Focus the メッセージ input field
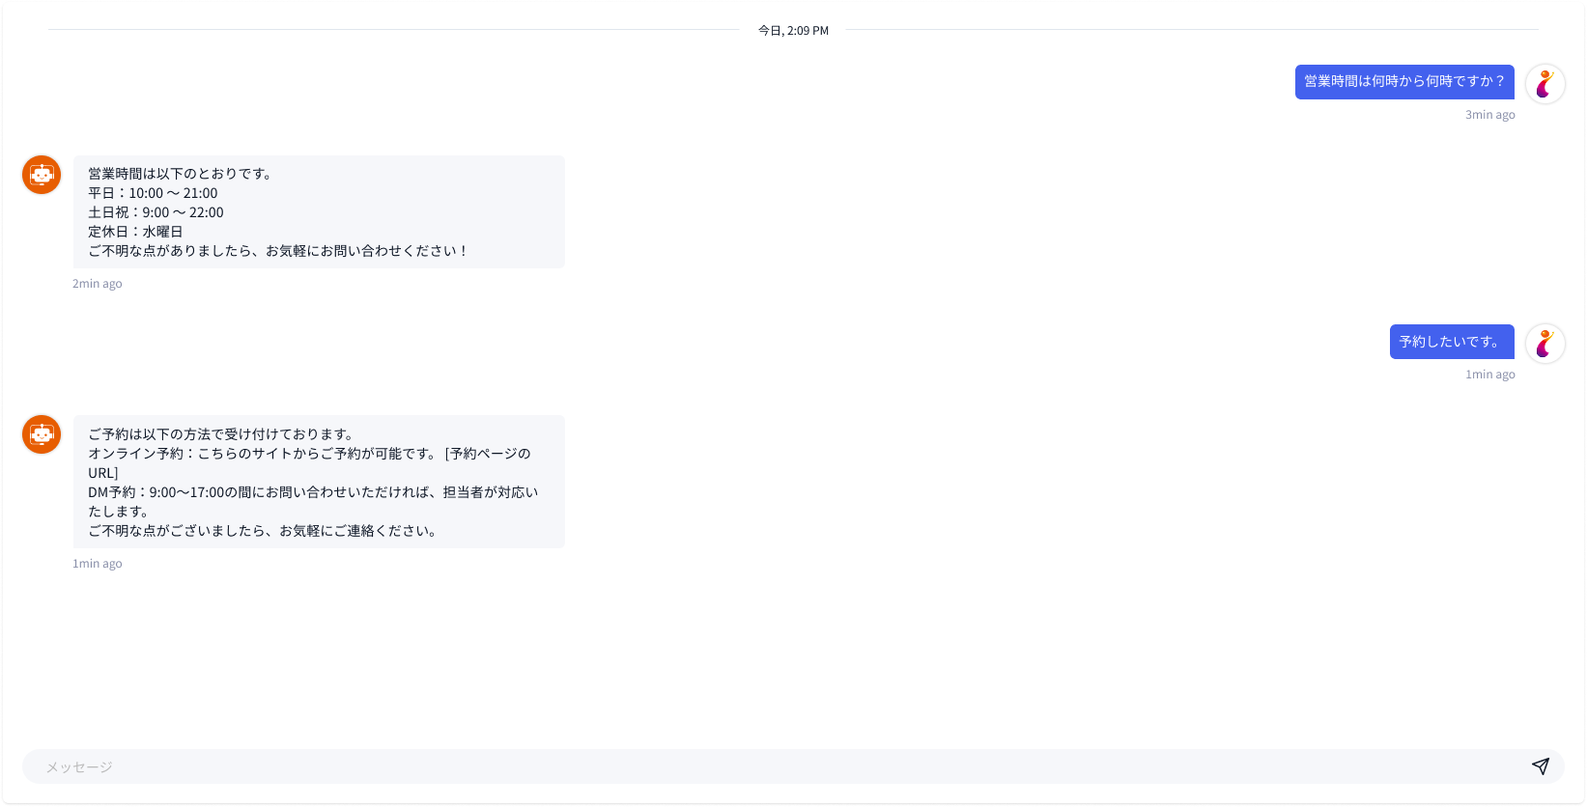The height and width of the screenshot is (807, 1587). 773,766
